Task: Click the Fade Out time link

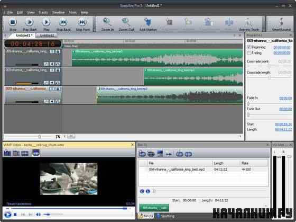Action: (285, 109)
